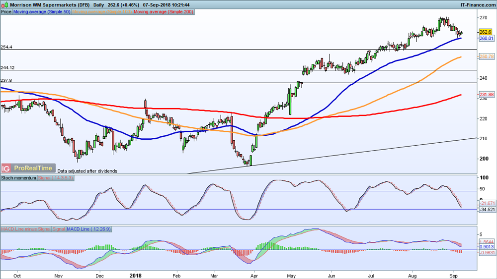The width and height of the screenshot is (497, 279).
Task: Open the Moving average (Simple 50) legend
Action: (x=42, y=12)
